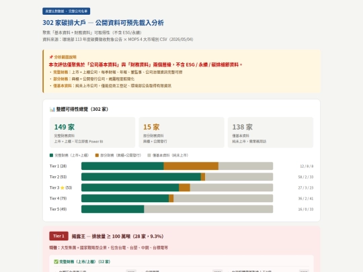Click the blue badge above the page title
The image size is (363, 272).
(x=66, y=11)
